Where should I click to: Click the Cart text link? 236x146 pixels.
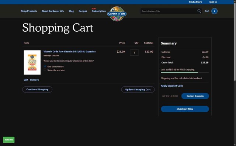coord(207,11)
